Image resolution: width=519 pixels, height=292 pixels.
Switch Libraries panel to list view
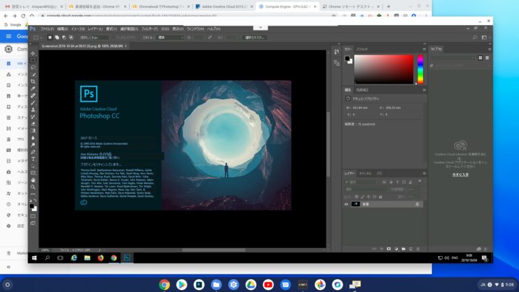[487, 58]
